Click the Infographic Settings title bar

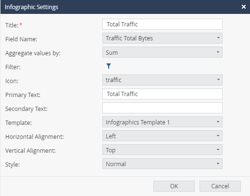125,7
